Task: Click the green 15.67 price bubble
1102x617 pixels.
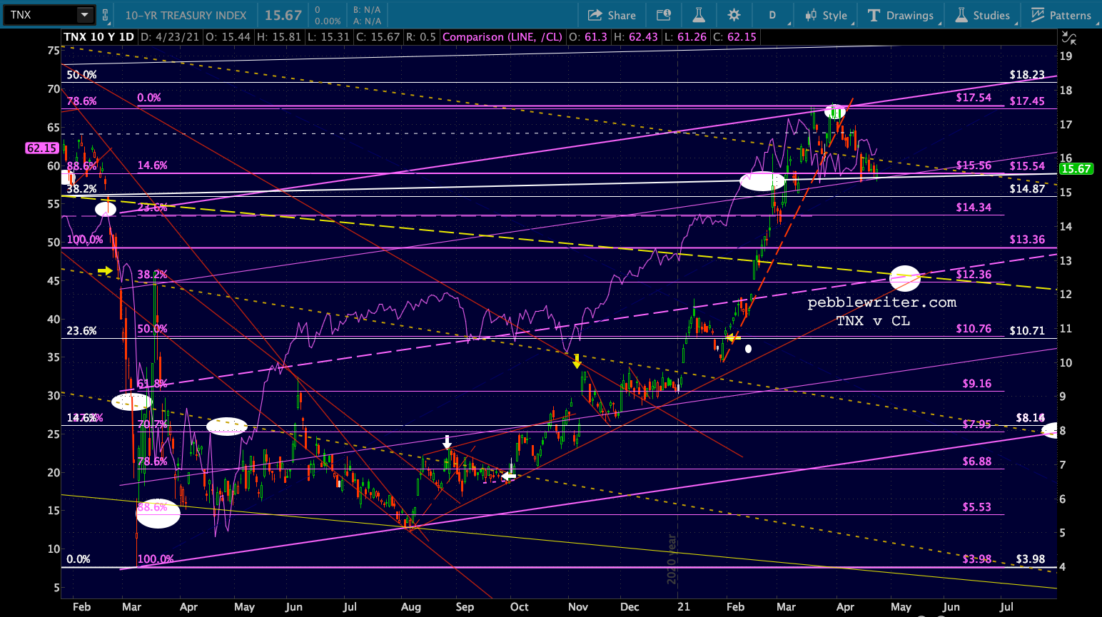Action: (x=1076, y=169)
